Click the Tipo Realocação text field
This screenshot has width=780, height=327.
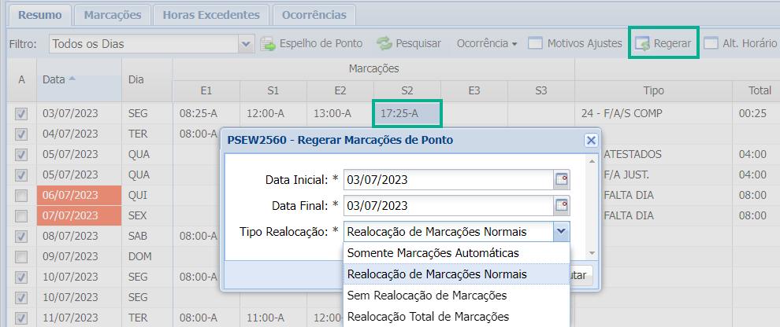tap(448, 231)
